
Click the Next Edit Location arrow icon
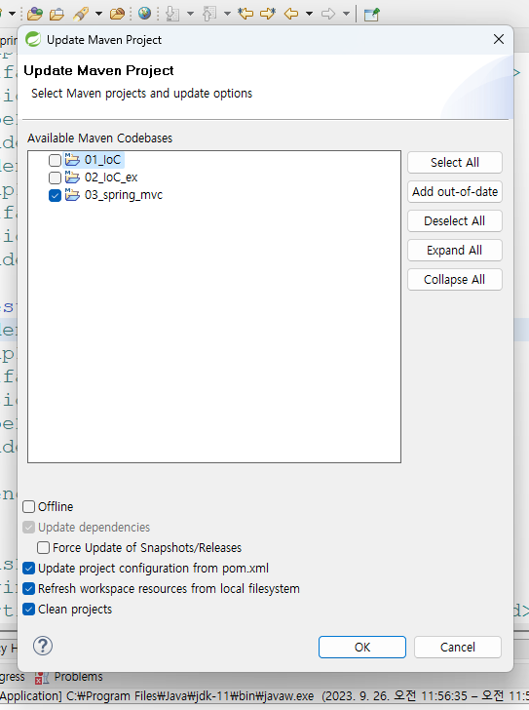click(x=268, y=14)
